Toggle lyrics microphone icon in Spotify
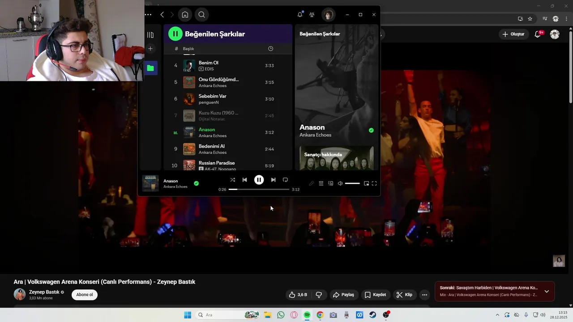The image size is (573, 322). [312, 183]
